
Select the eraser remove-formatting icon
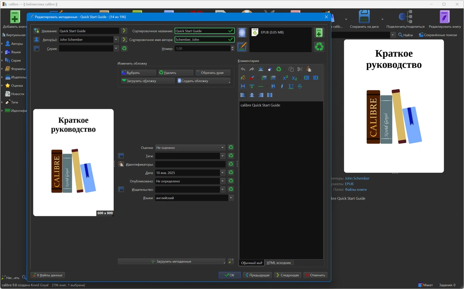click(x=270, y=69)
